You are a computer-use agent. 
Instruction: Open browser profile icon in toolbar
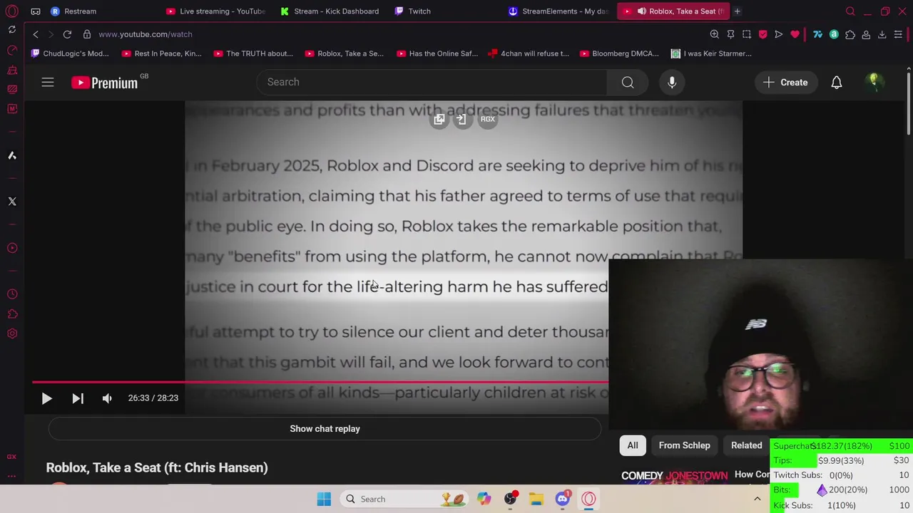click(866, 34)
